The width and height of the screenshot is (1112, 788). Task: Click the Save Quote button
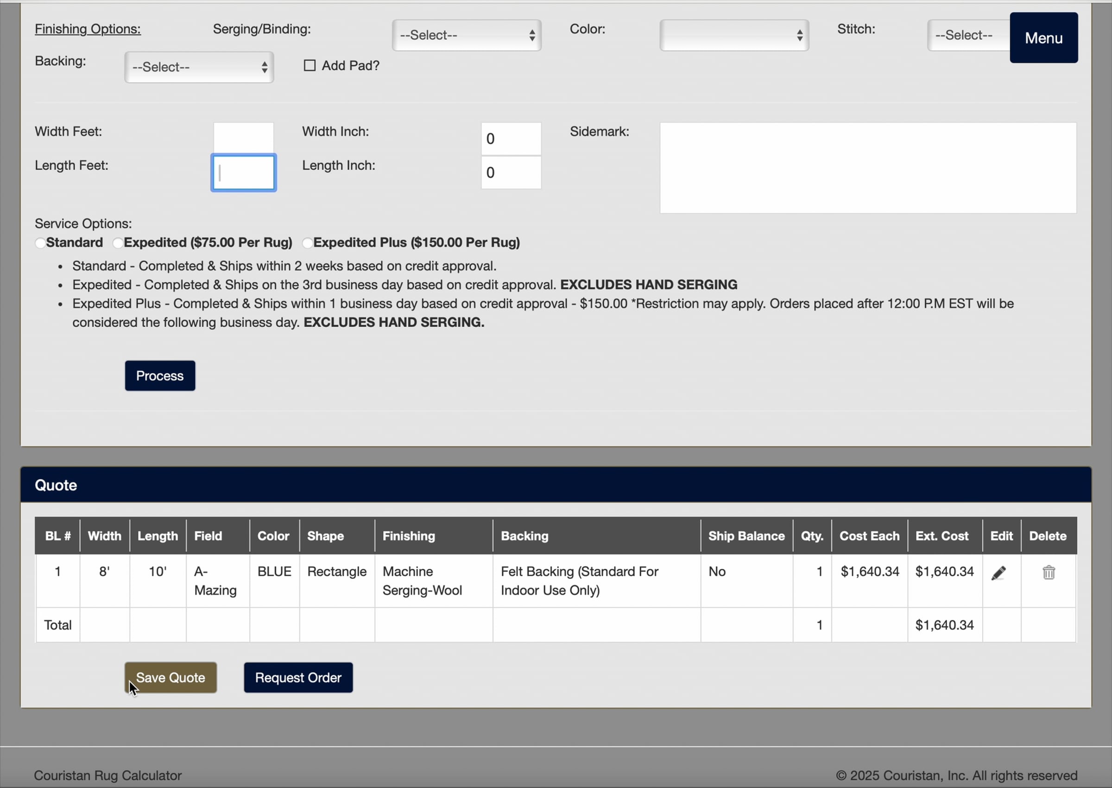171,677
